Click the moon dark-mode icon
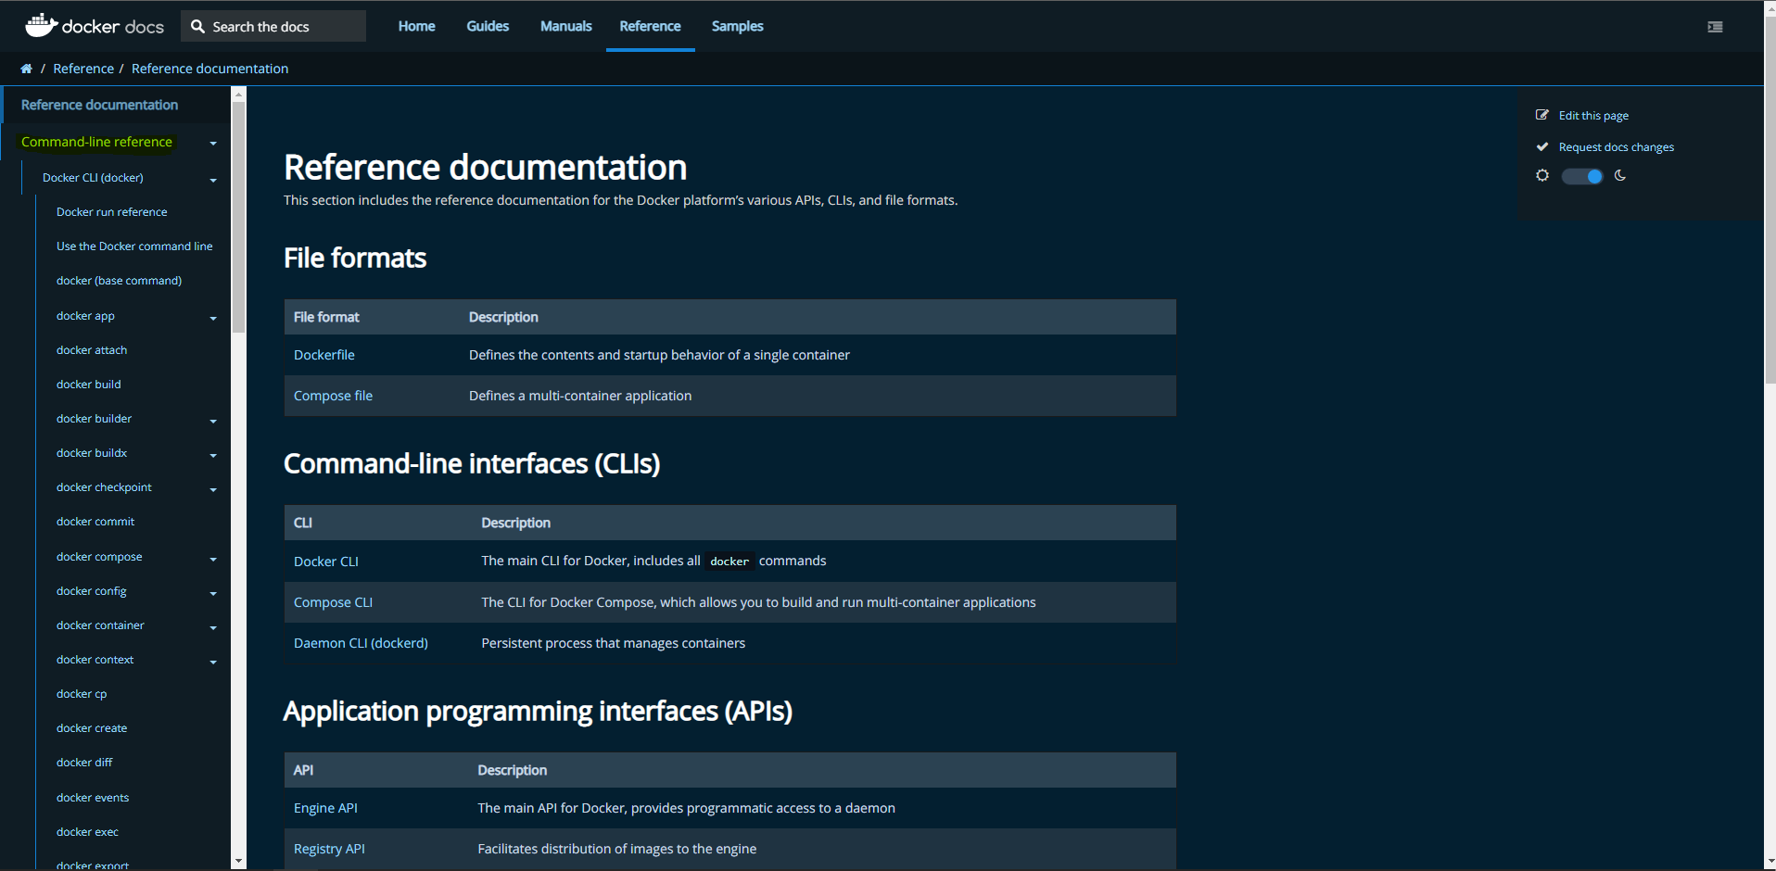Image resolution: width=1776 pixels, height=871 pixels. coord(1620,175)
